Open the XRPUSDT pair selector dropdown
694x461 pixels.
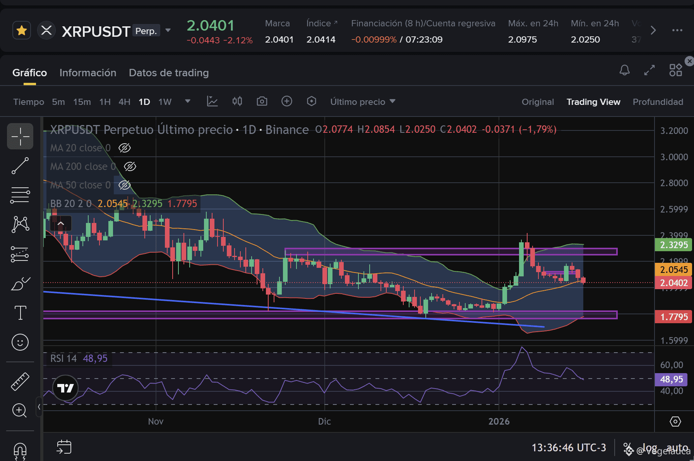pyautogui.click(x=168, y=31)
